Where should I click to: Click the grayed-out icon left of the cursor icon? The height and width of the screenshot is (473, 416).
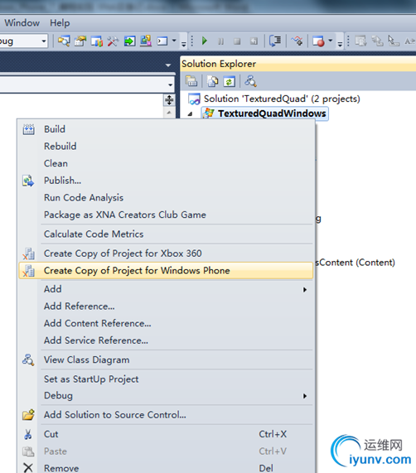coord(377,41)
